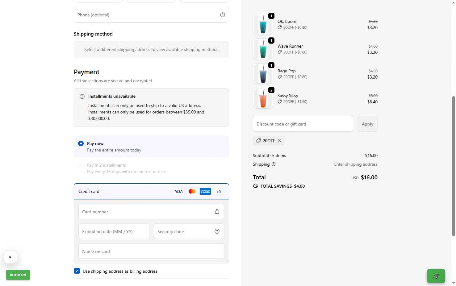Screen dimensions: 456x286
Task: Toggle the AUTO: ON button
Action: pos(18,275)
